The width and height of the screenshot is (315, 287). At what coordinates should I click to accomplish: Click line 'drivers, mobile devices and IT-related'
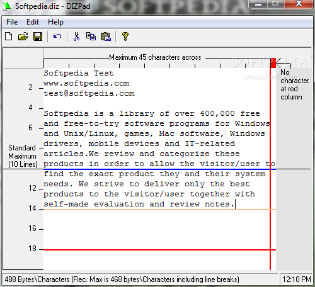click(x=139, y=143)
